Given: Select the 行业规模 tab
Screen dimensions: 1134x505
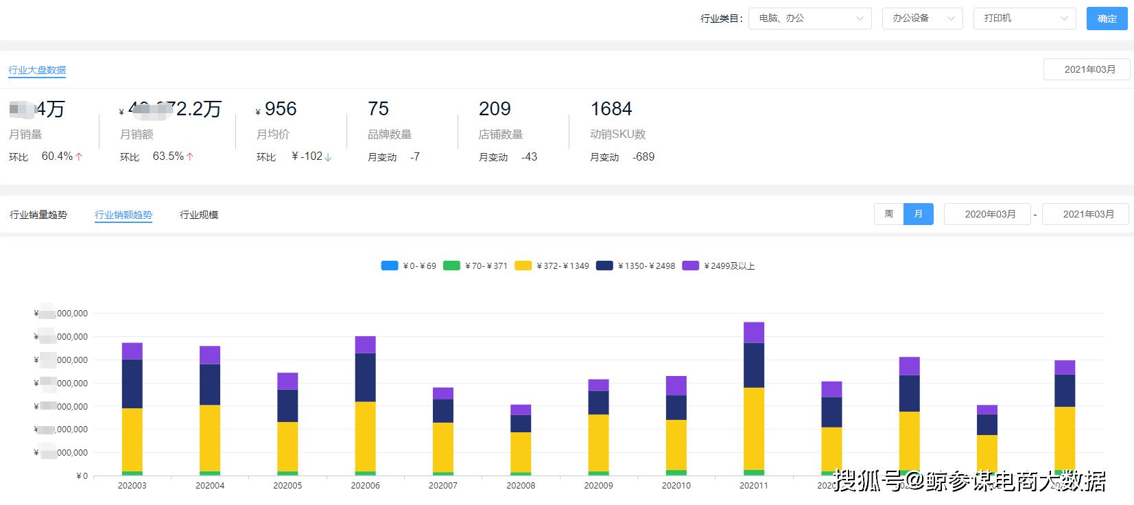Looking at the screenshot, I should tap(199, 215).
